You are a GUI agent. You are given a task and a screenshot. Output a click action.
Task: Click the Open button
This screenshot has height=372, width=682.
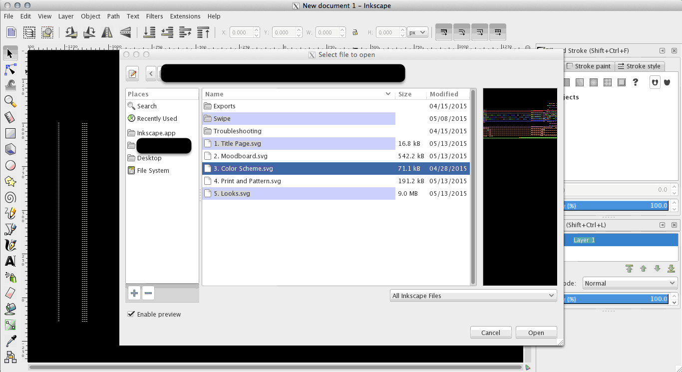pyautogui.click(x=536, y=332)
